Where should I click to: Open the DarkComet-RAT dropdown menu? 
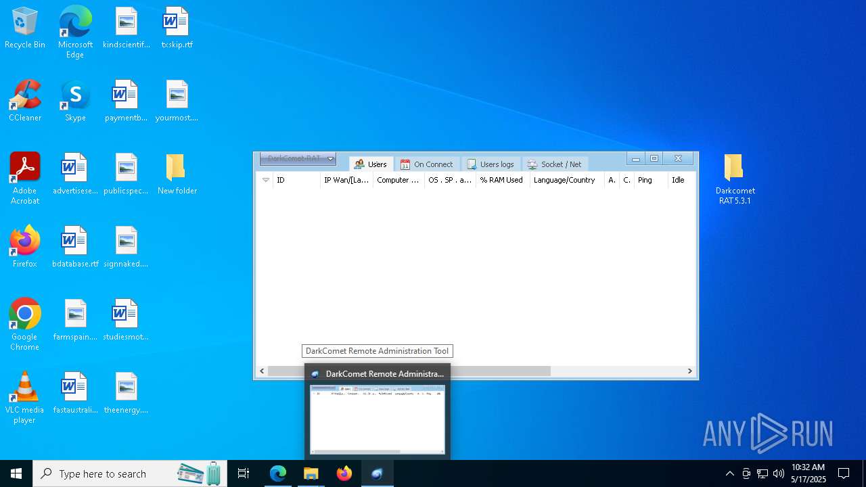tap(298, 158)
